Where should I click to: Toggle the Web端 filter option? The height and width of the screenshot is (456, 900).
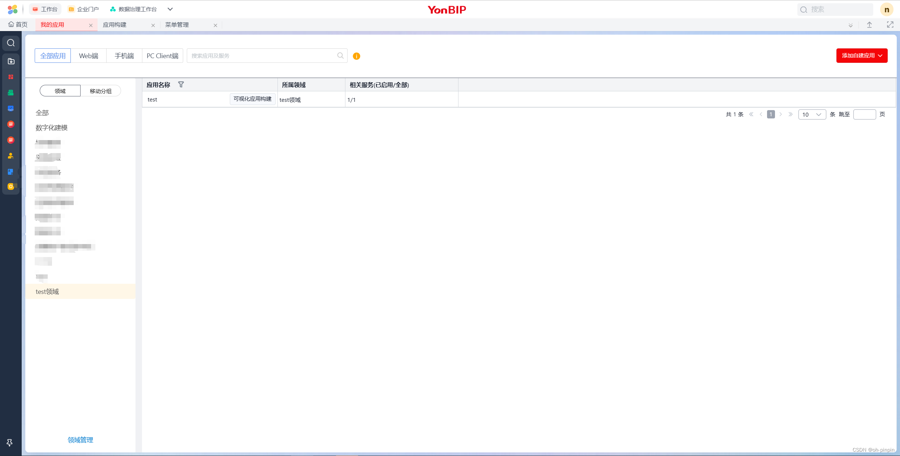89,55
